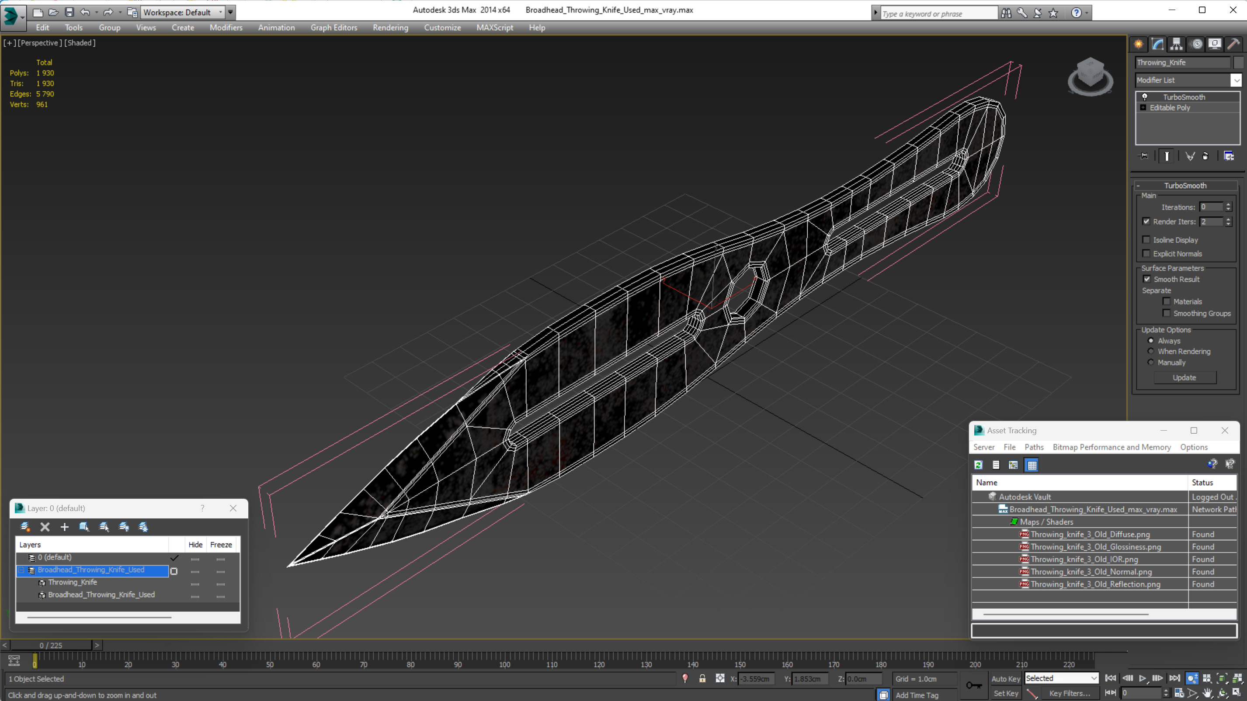The width and height of the screenshot is (1247, 701).
Task: Click the Play Animation button
Action: click(1143, 678)
